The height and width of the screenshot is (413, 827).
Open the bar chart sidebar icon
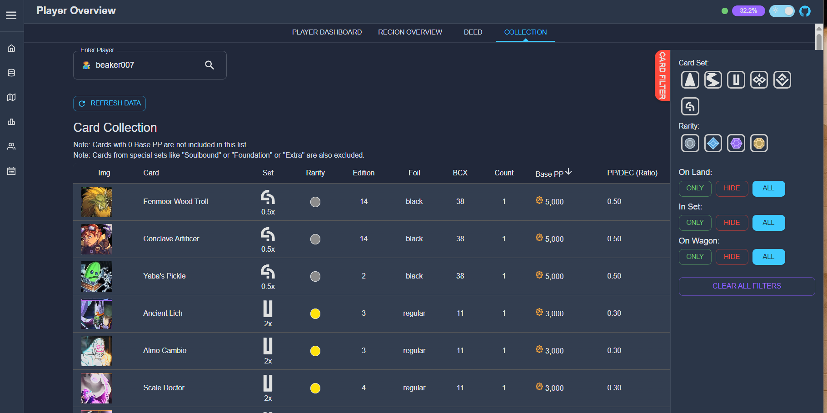tap(11, 122)
